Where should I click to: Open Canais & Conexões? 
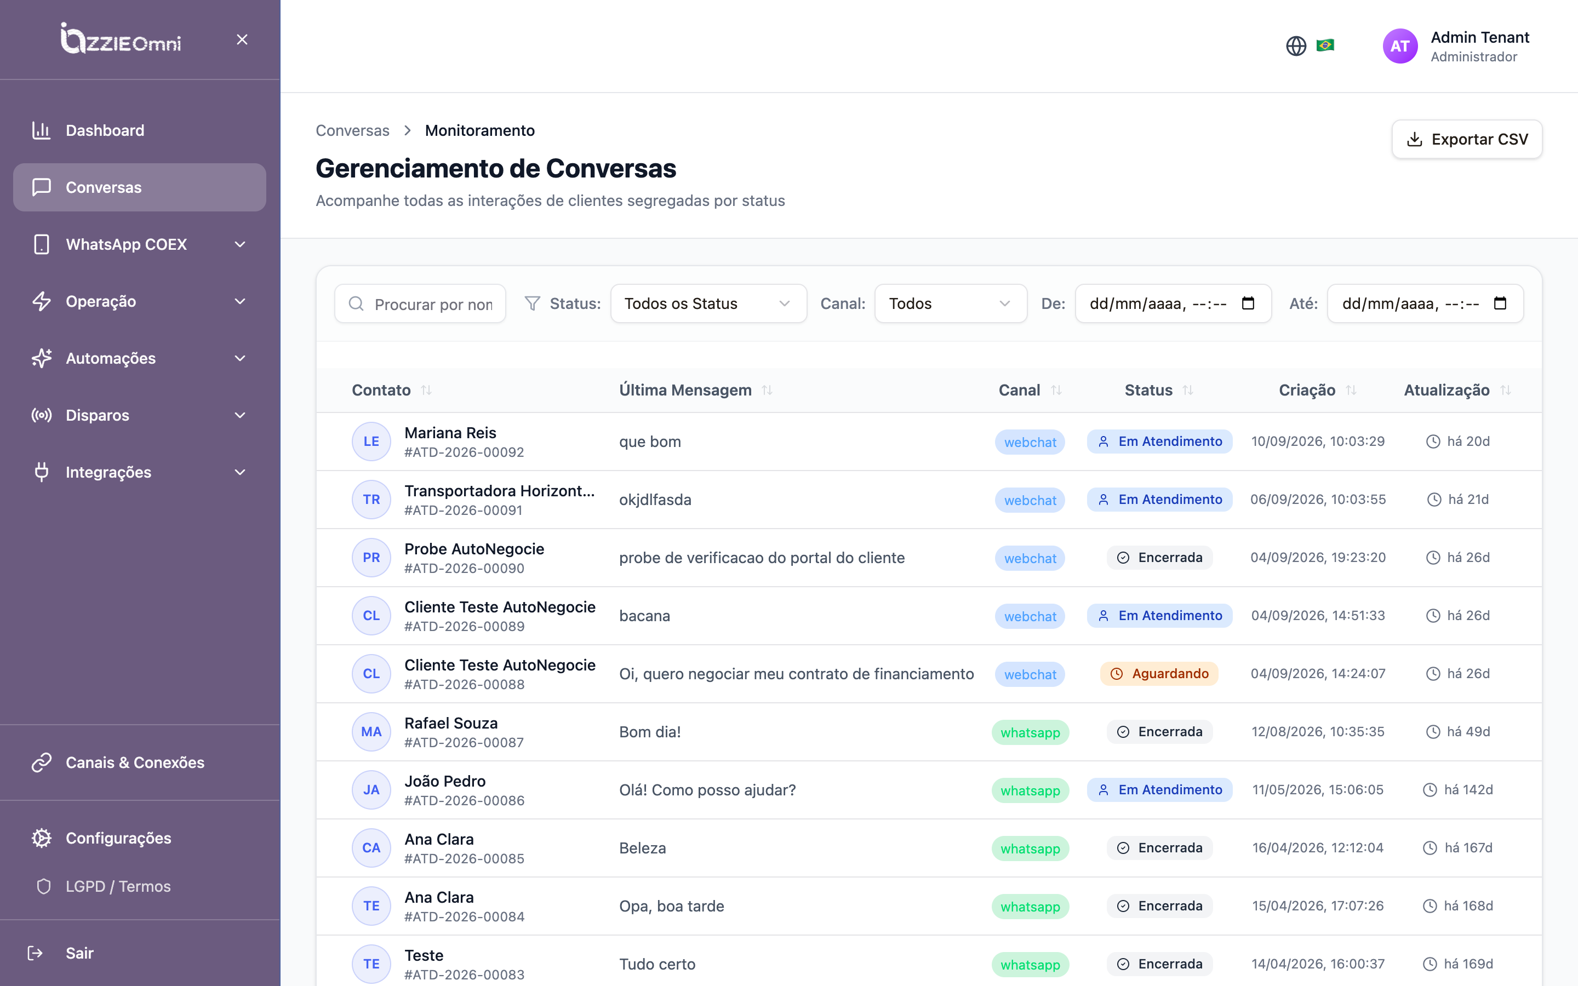tap(140, 763)
